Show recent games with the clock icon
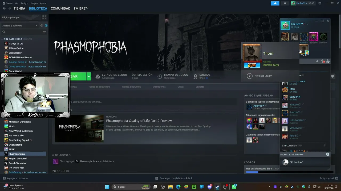 pyautogui.click(x=42, y=25)
